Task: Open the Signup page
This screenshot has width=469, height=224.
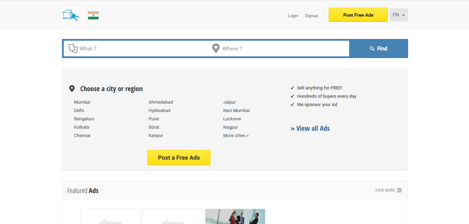Action: click(x=311, y=15)
